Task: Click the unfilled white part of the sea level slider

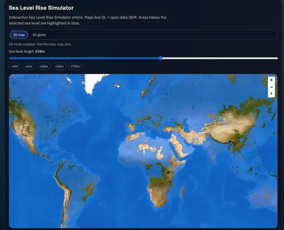Action: [x=220, y=58]
